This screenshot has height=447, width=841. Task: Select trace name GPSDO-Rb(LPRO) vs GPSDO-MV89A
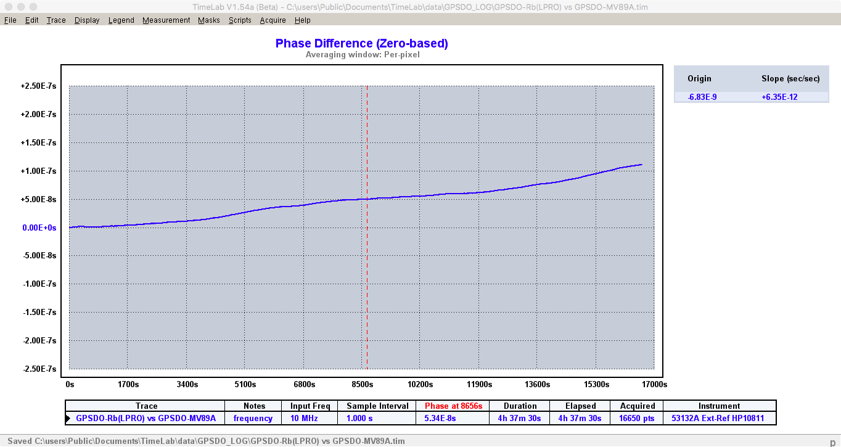point(146,418)
